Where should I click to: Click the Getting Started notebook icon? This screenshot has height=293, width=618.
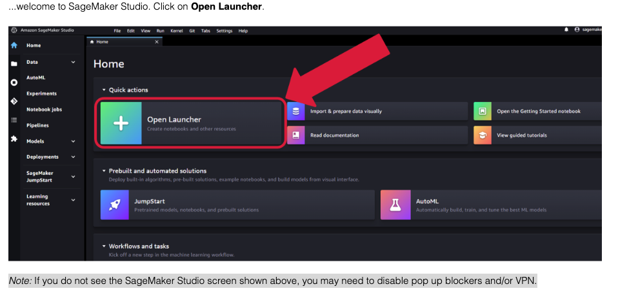(483, 111)
